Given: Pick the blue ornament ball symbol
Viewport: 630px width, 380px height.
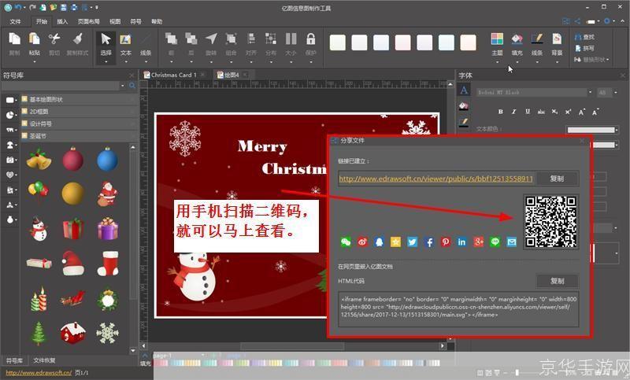Looking at the screenshot, I should 107,159.
